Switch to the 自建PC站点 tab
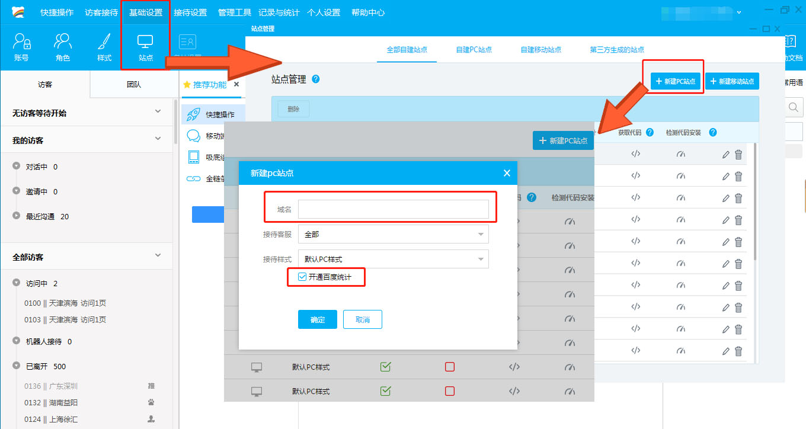The image size is (806, 429). 474,50
